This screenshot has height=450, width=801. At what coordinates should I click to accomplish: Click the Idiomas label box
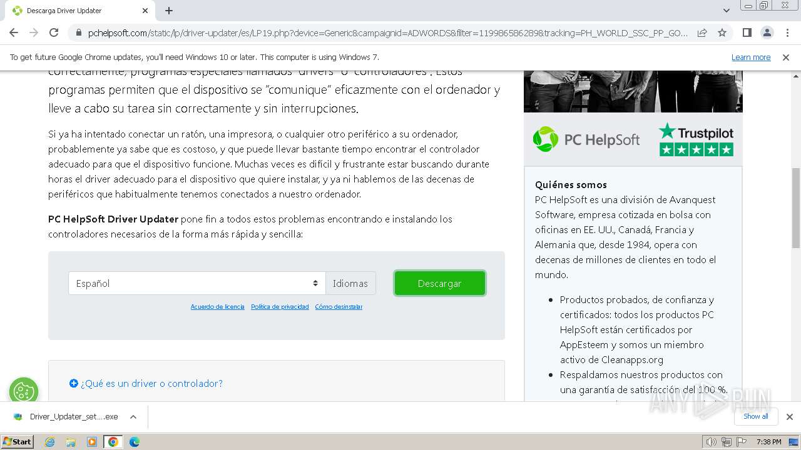350,283
